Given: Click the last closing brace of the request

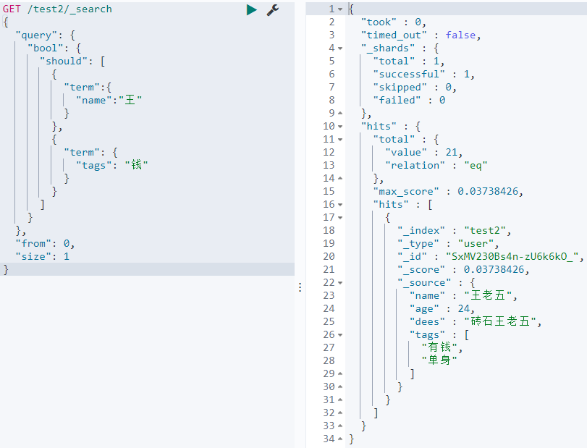Looking at the screenshot, I should pos(6,269).
